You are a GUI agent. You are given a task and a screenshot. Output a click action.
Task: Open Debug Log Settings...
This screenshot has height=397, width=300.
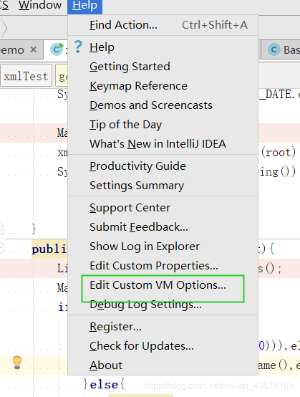pos(163,305)
